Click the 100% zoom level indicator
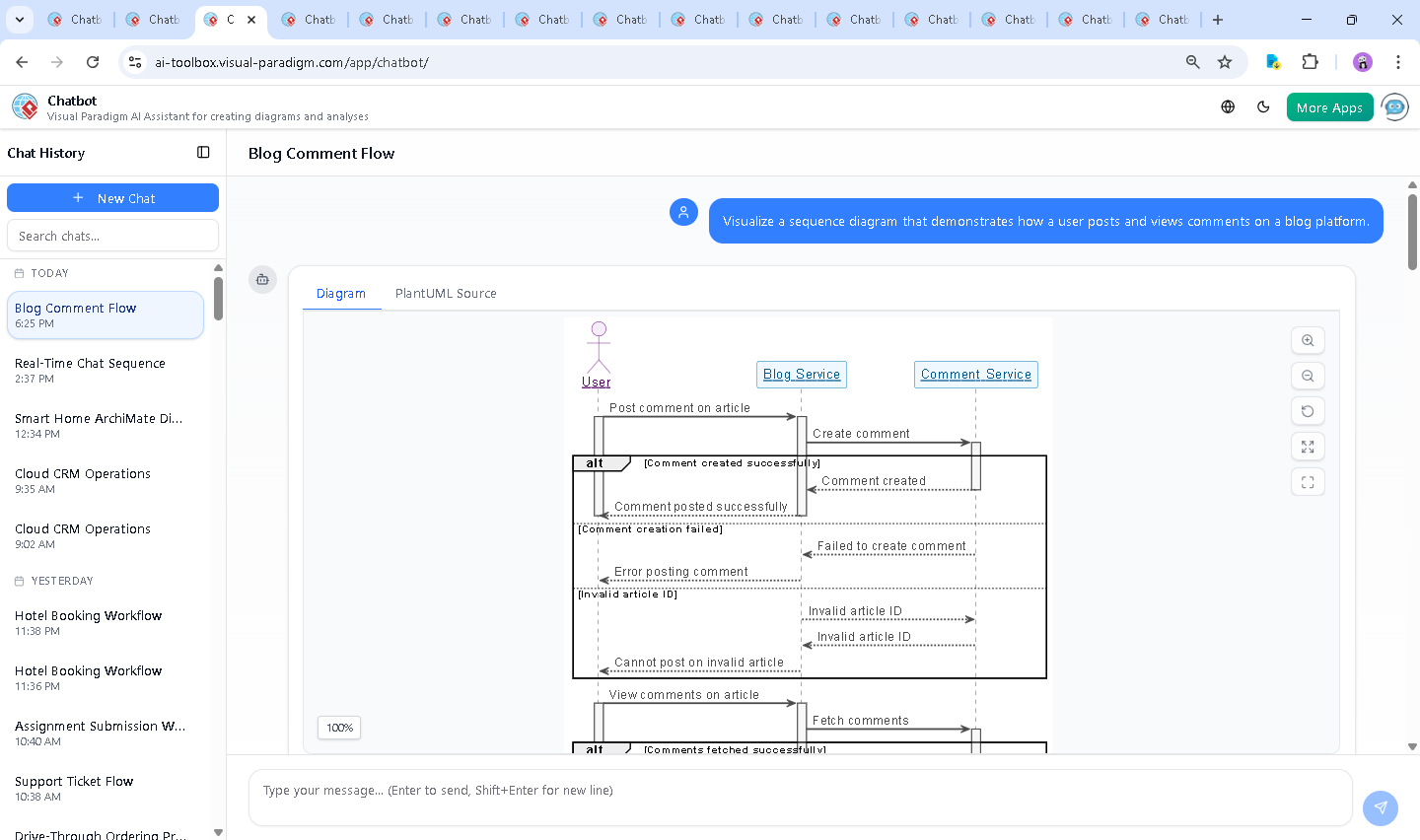 [339, 728]
